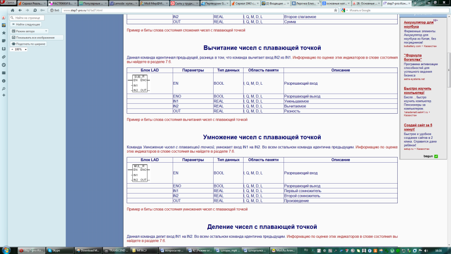Open the 'Режим автора' dropdown

point(29,31)
